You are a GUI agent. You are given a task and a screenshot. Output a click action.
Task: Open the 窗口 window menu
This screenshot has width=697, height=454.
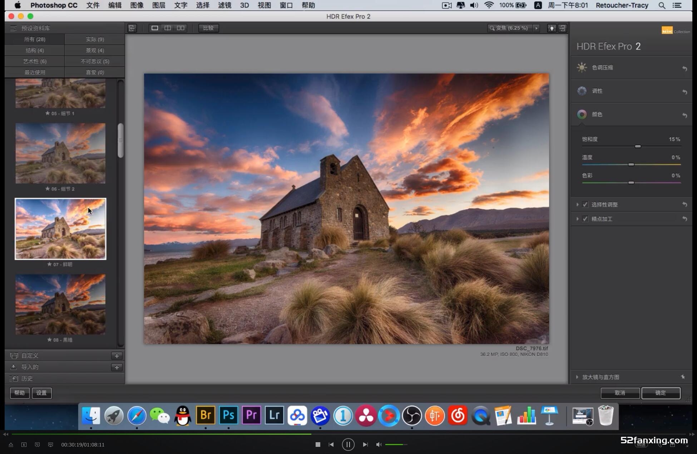click(x=286, y=5)
